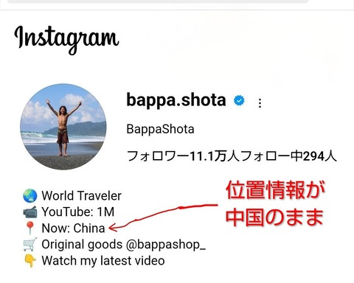Viewport: 354px width, 283px height.
Task: Click the globe emoji icon
Action: coord(29,196)
